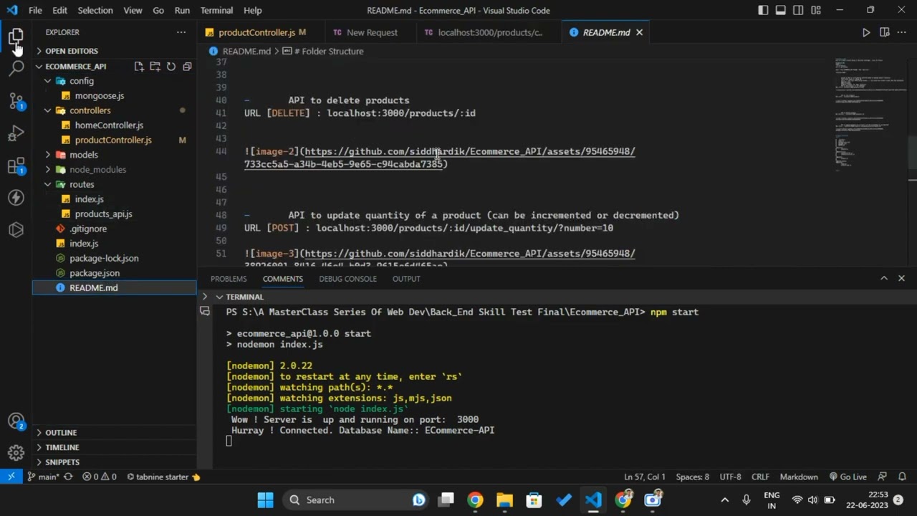Collapse the controllers folder
This screenshot has height=516, width=917.
tap(48, 110)
